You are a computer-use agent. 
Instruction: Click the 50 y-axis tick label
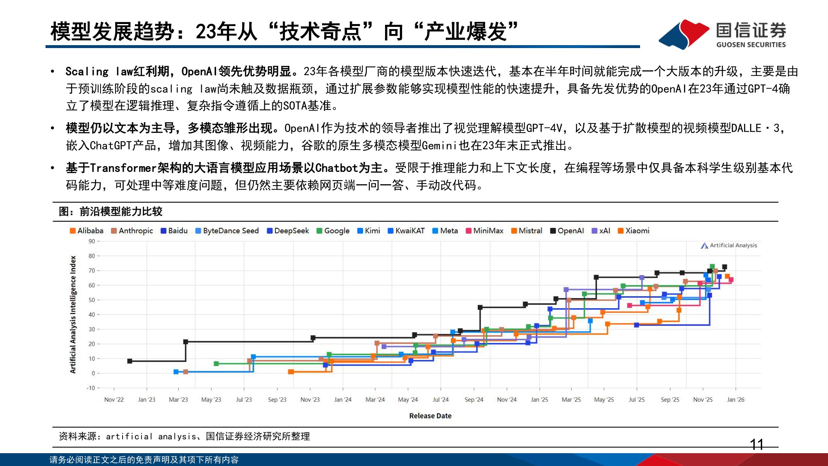[91, 300]
